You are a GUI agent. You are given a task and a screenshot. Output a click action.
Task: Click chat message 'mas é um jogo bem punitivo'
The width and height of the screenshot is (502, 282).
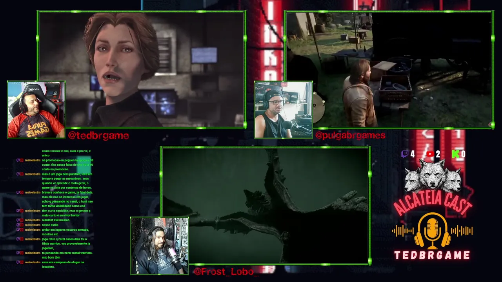coord(67,181)
